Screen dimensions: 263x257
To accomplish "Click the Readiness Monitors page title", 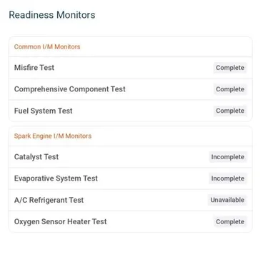I will [x=52, y=15].
